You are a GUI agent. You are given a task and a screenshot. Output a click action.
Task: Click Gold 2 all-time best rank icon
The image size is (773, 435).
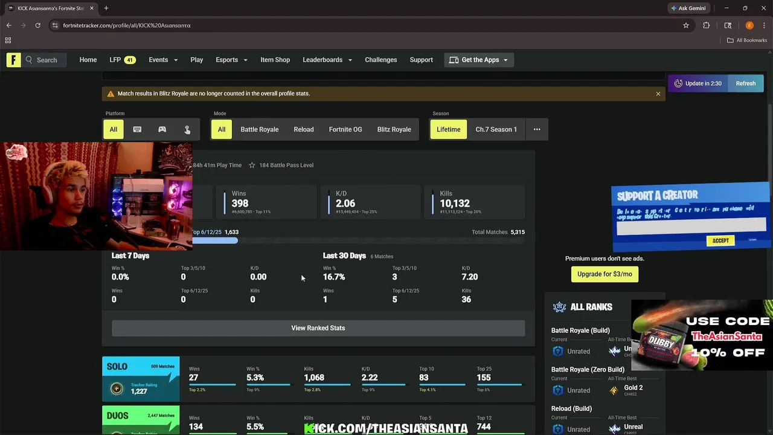coord(614,390)
